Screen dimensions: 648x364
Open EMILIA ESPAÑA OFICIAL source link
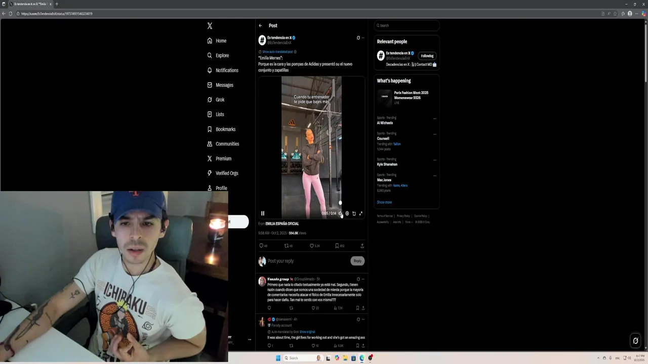click(x=282, y=223)
